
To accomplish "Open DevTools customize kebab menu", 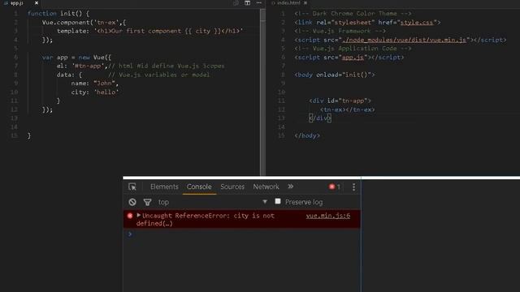I will 354,187.
